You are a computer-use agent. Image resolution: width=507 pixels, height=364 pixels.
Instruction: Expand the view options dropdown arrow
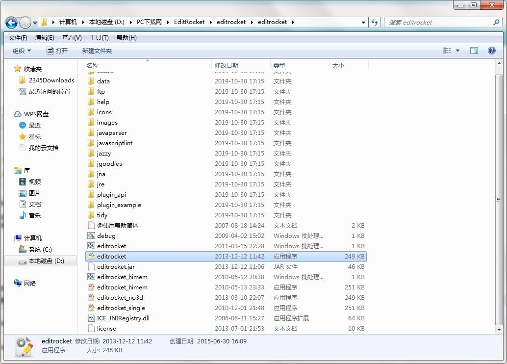tap(457, 51)
